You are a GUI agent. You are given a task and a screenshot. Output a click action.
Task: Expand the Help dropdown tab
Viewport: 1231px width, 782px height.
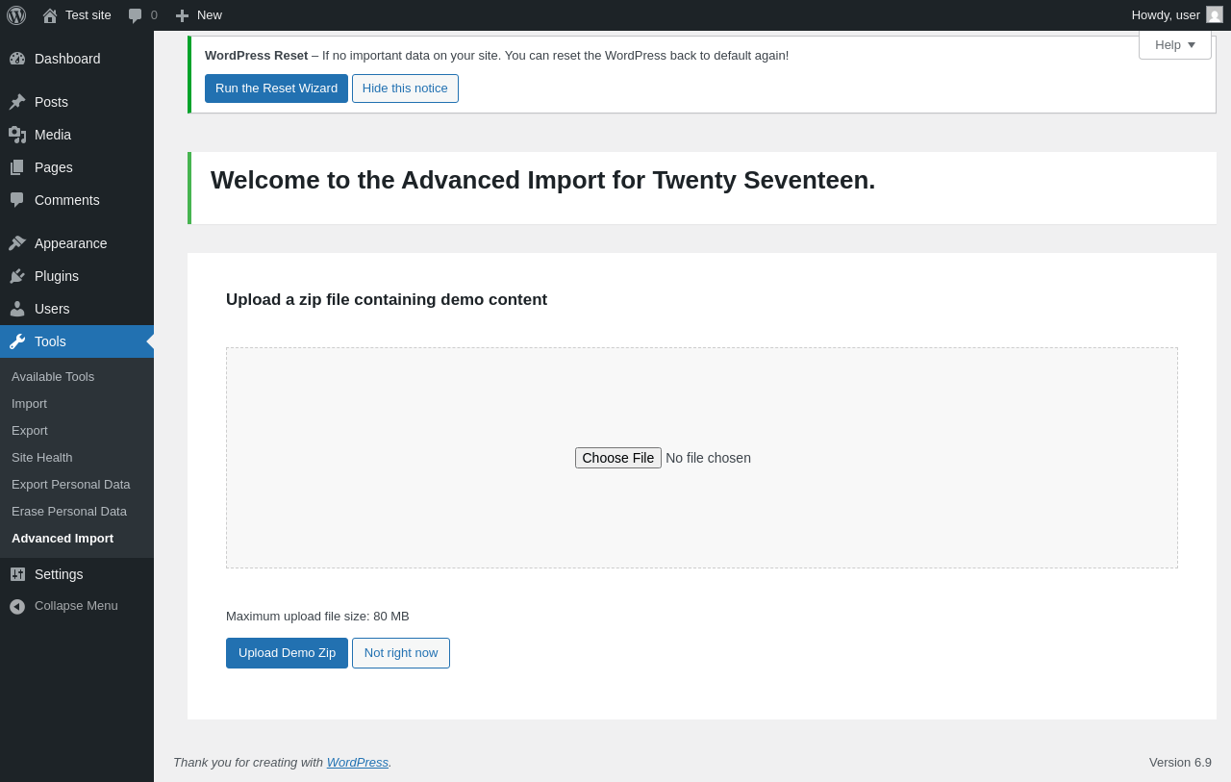pos(1175,44)
